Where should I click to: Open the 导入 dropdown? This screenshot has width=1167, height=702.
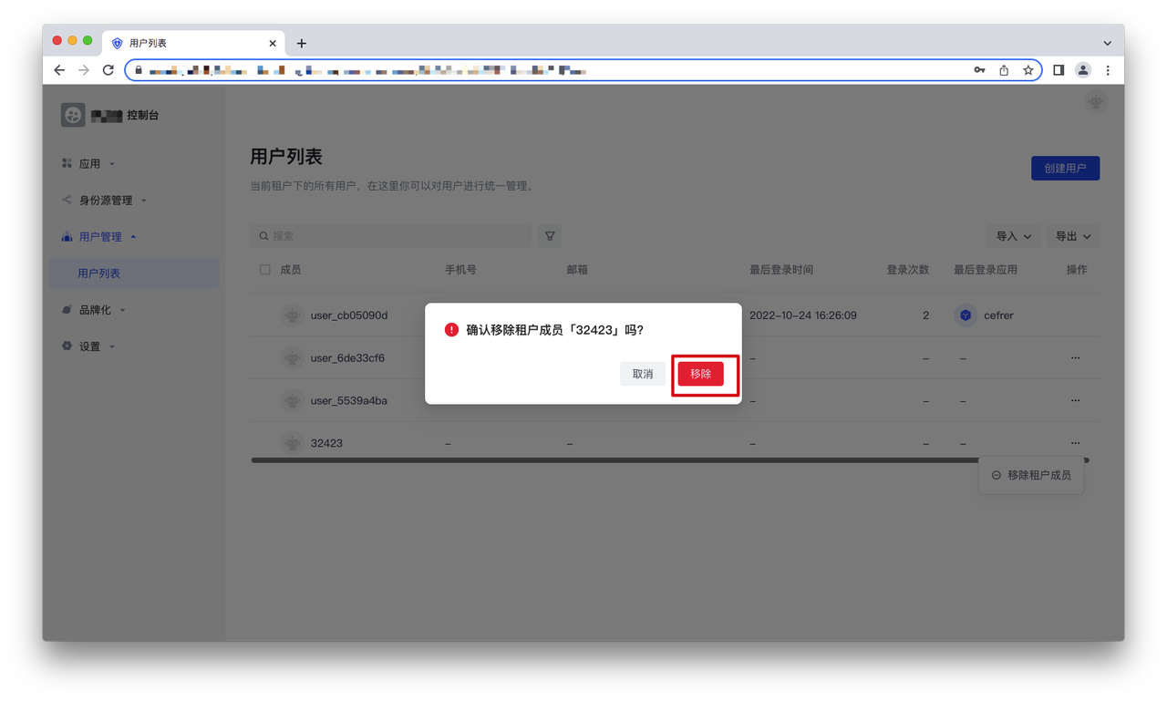point(1013,236)
